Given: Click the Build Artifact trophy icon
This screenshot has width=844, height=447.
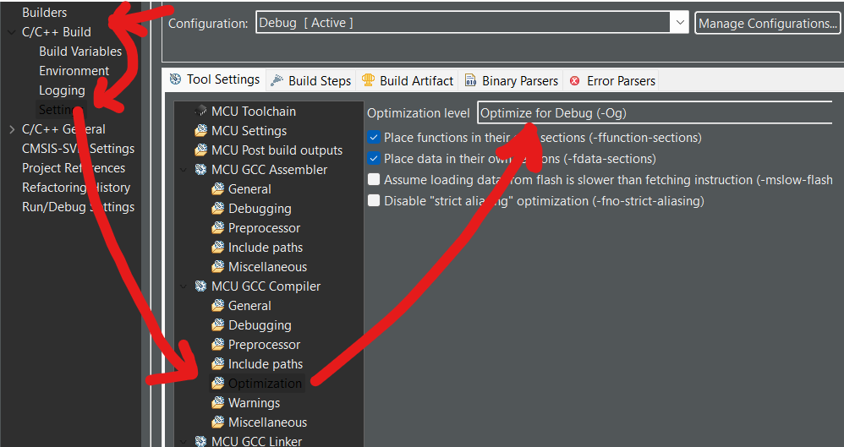Looking at the screenshot, I should [369, 81].
